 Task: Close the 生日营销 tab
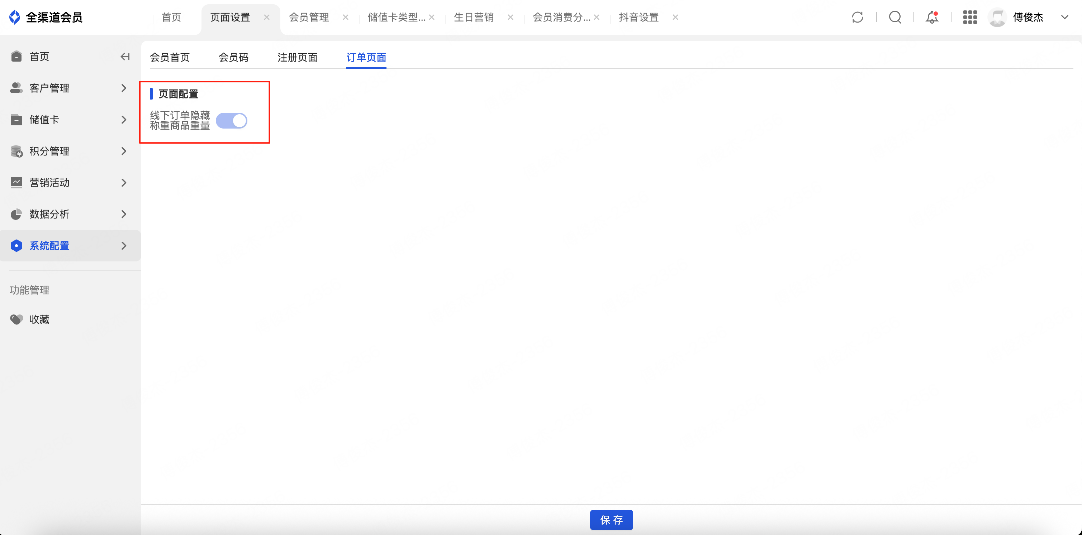(x=510, y=17)
